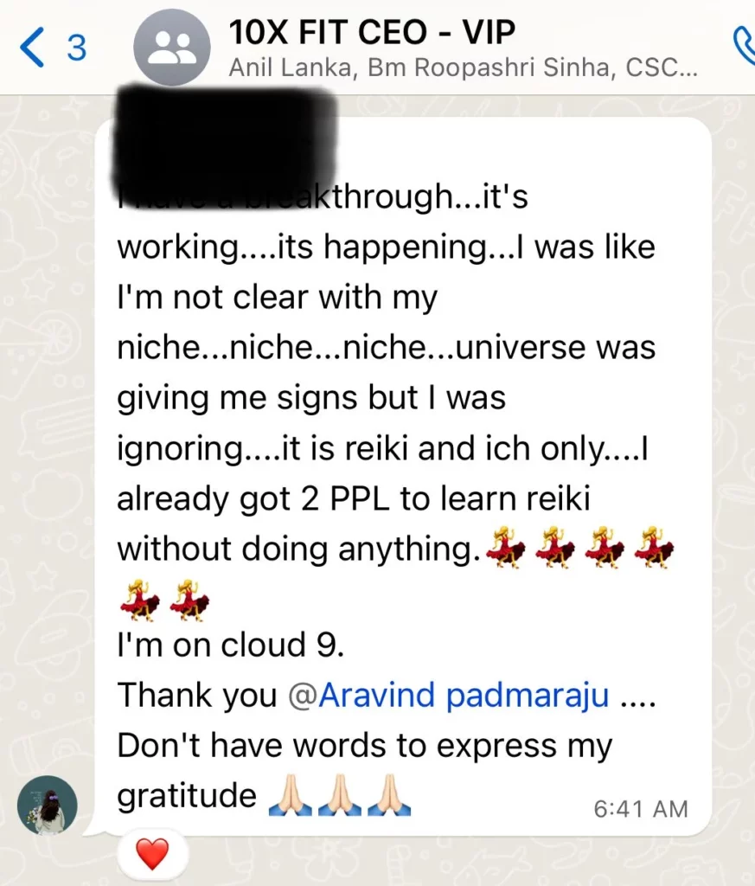Tap the fourth dancing emoji in first row
755x886 pixels.
click(654, 547)
